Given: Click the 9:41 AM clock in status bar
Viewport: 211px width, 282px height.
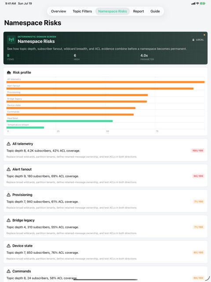Looking at the screenshot, I should click(11, 4).
